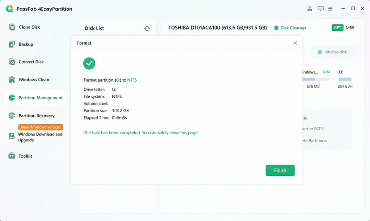Click the Windows Download icon
The height and width of the screenshot is (221, 370).
(12, 136)
